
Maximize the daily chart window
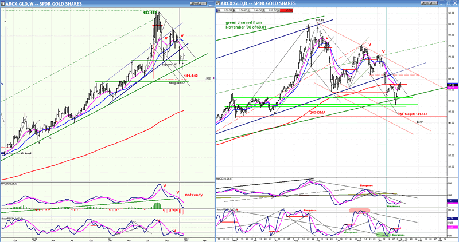click(448, 3)
